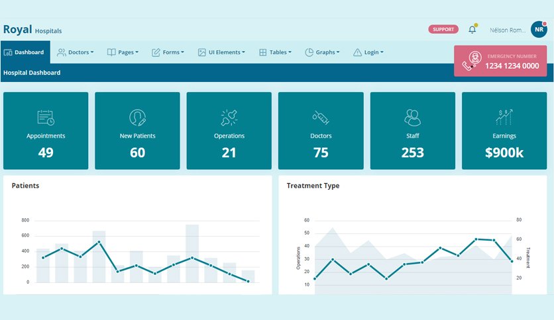This screenshot has height=320, width=554.
Task: Click the Doctors syringe icon
Action: coord(321,118)
